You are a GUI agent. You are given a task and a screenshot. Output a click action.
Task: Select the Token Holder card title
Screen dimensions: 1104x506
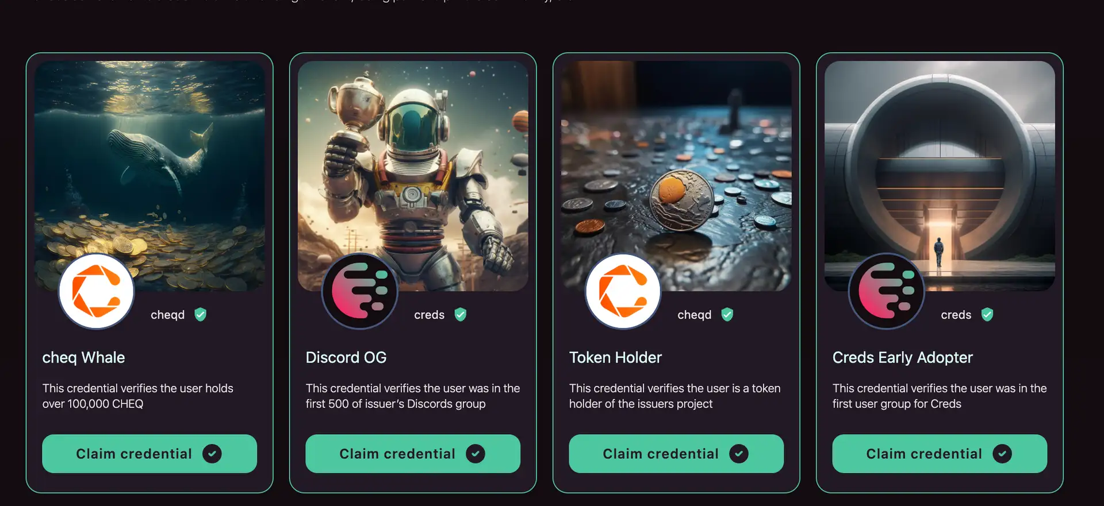pos(615,357)
